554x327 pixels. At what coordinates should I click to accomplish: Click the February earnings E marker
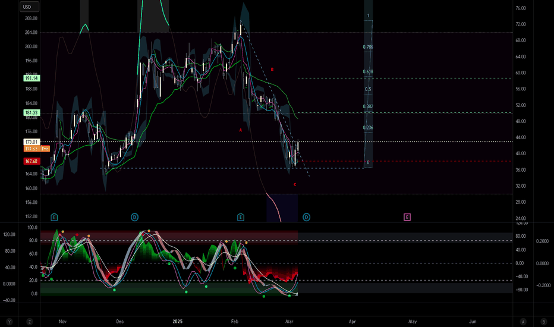click(x=241, y=217)
